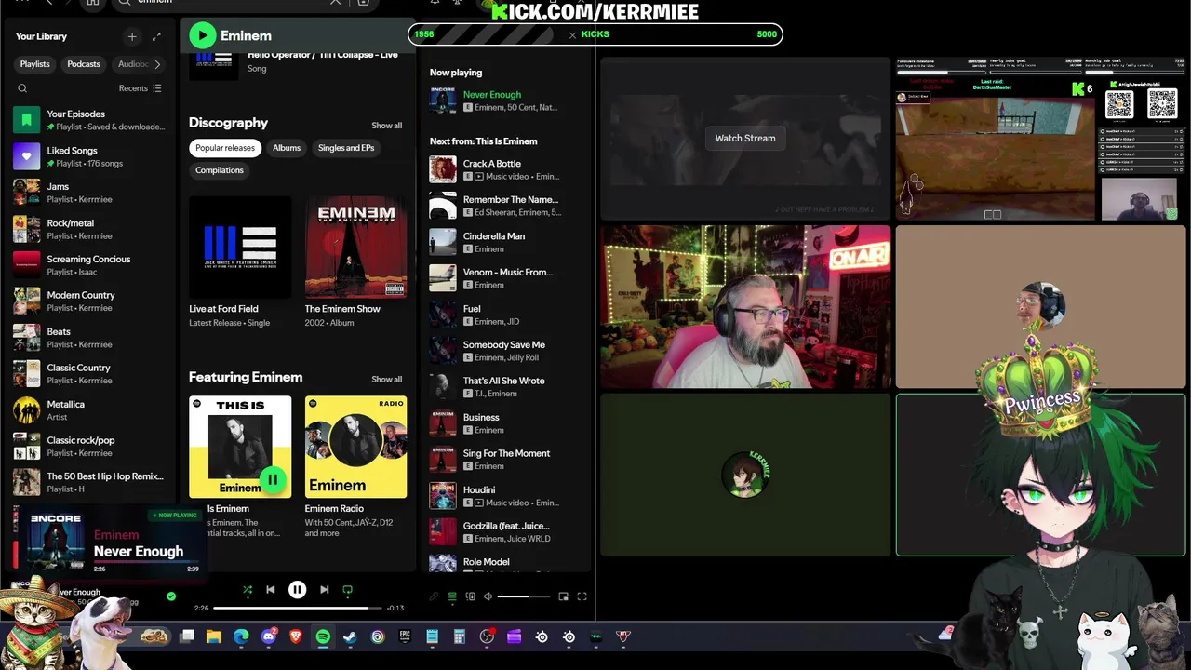This screenshot has width=1191, height=670.
Task: Play Eminem with the green play button
Action: [202, 35]
